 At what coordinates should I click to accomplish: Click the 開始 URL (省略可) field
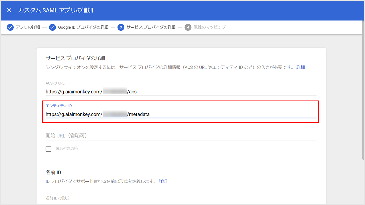coord(181,136)
